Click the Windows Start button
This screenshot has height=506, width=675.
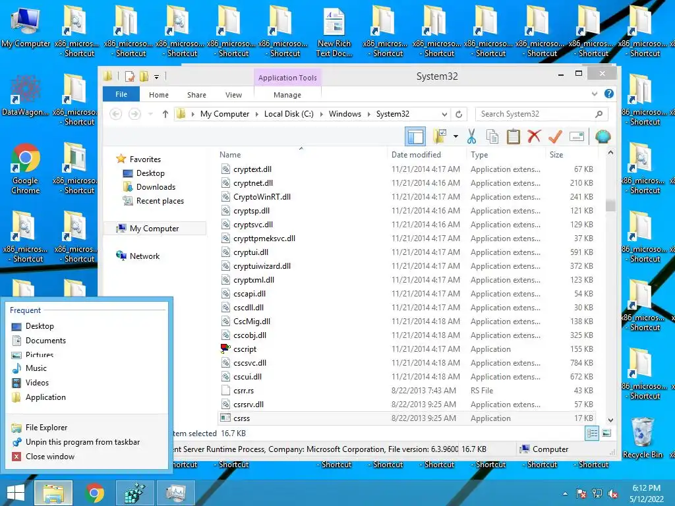pos(16,493)
